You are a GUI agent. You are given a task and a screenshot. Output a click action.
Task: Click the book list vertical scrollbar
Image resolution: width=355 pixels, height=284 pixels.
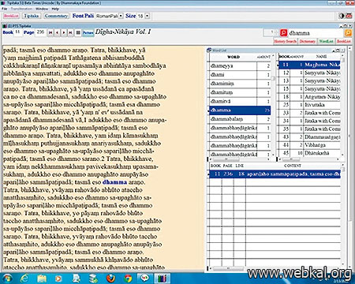[342, 105]
